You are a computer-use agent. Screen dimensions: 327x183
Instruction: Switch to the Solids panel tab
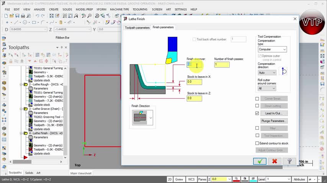pyautogui.click(x=29, y=173)
